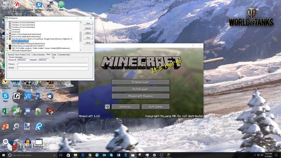Switch to the Style tab
Image resolution: width=281 pixels, height=158 pixels.
pyautogui.click(x=54, y=54)
